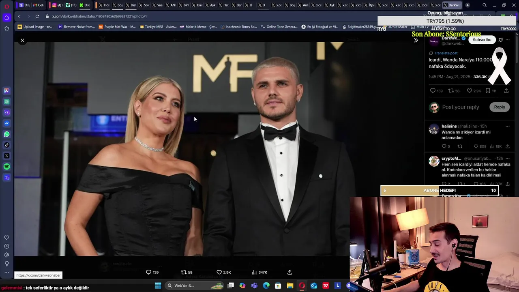Click the grey Reply button
The image size is (519, 292).
pos(500,107)
